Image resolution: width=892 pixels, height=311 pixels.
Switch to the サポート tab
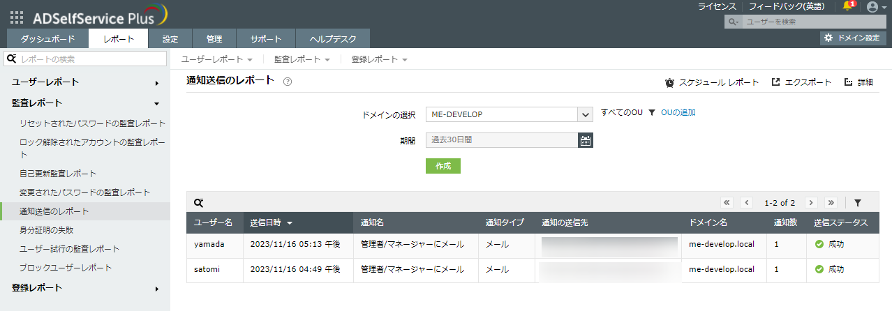point(266,39)
